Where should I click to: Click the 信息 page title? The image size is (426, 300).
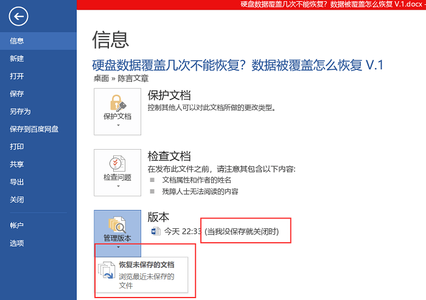tap(111, 40)
